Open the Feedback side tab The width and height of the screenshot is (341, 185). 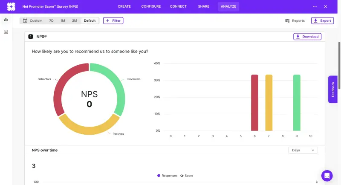(x=333, y=90)
